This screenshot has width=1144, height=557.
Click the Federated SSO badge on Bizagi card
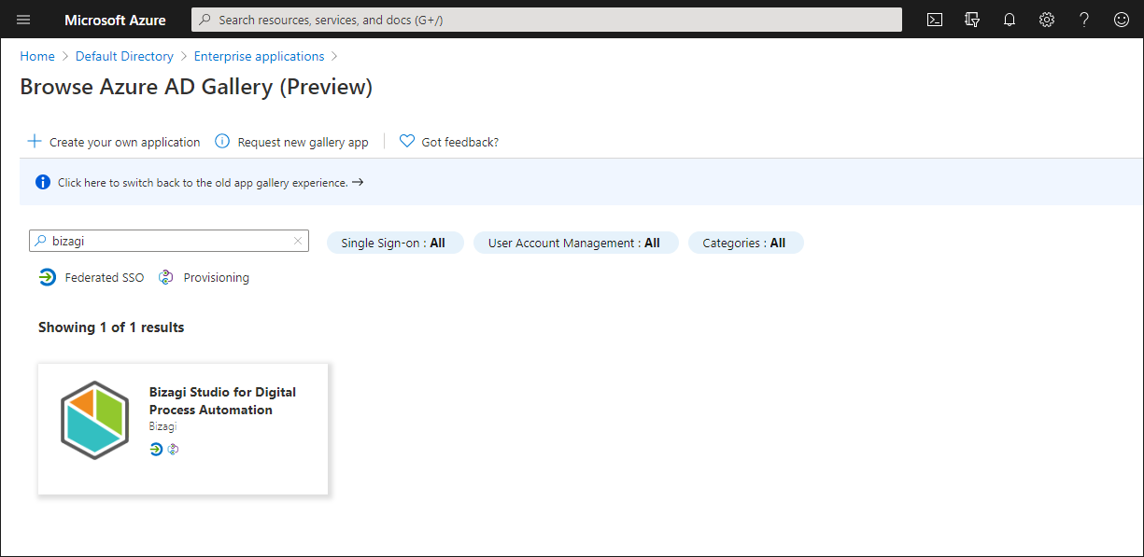(156, 449)
